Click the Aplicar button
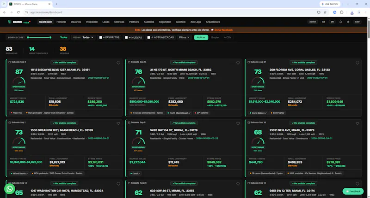370x198 pixels. click(201, 37)
